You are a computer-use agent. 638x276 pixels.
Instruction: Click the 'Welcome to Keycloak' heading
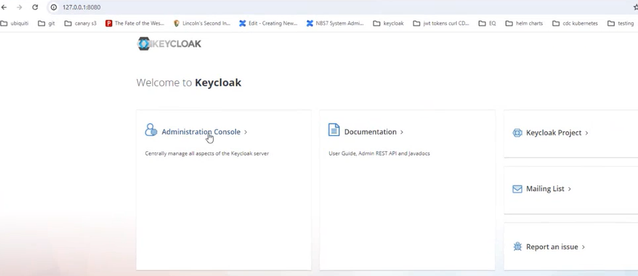pyautogui.click(x=189, y=83)
